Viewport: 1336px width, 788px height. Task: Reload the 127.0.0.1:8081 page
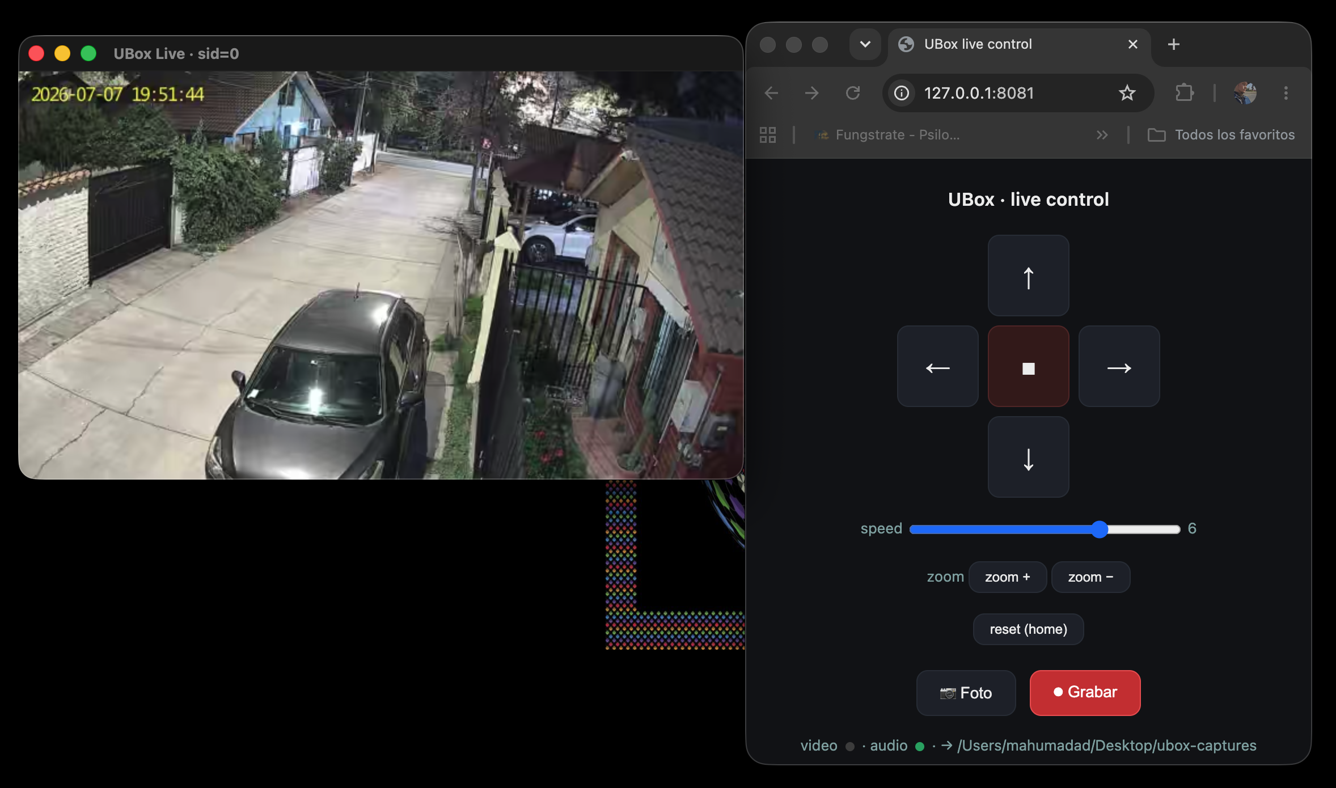(x=853, y=92)
